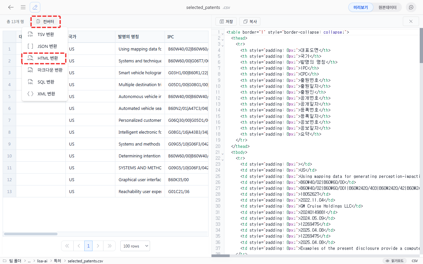The image size is (423, 264).
Task: Click the table's horizontal scrollbar
Action: (30, 234)
